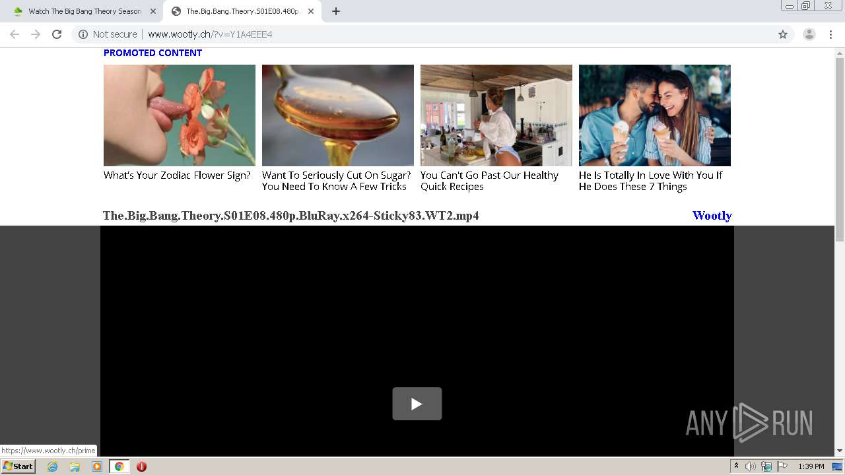This screenshot has height=475, width=845.
Task: Close the Watch The Big Bang Theory tab
Action: tap(153, 11)
